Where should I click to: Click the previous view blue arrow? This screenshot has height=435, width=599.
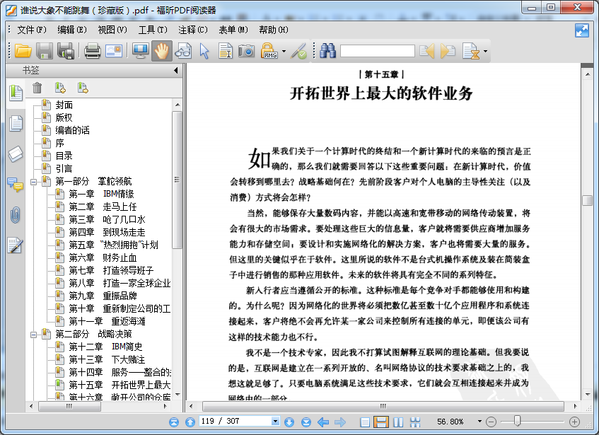tap(323, 422)
